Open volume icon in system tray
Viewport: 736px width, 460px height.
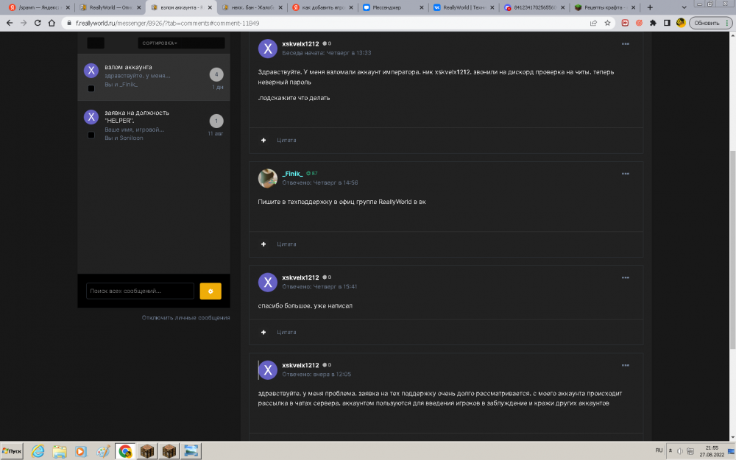point(679,451)
